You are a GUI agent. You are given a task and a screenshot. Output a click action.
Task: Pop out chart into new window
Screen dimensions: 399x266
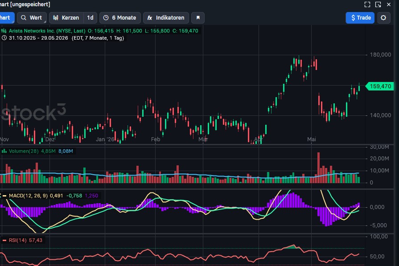pyautogui.click(x=378, y=4)
